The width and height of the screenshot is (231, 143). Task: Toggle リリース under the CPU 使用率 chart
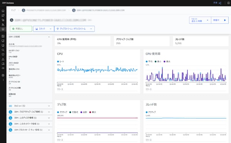point(149,89)
